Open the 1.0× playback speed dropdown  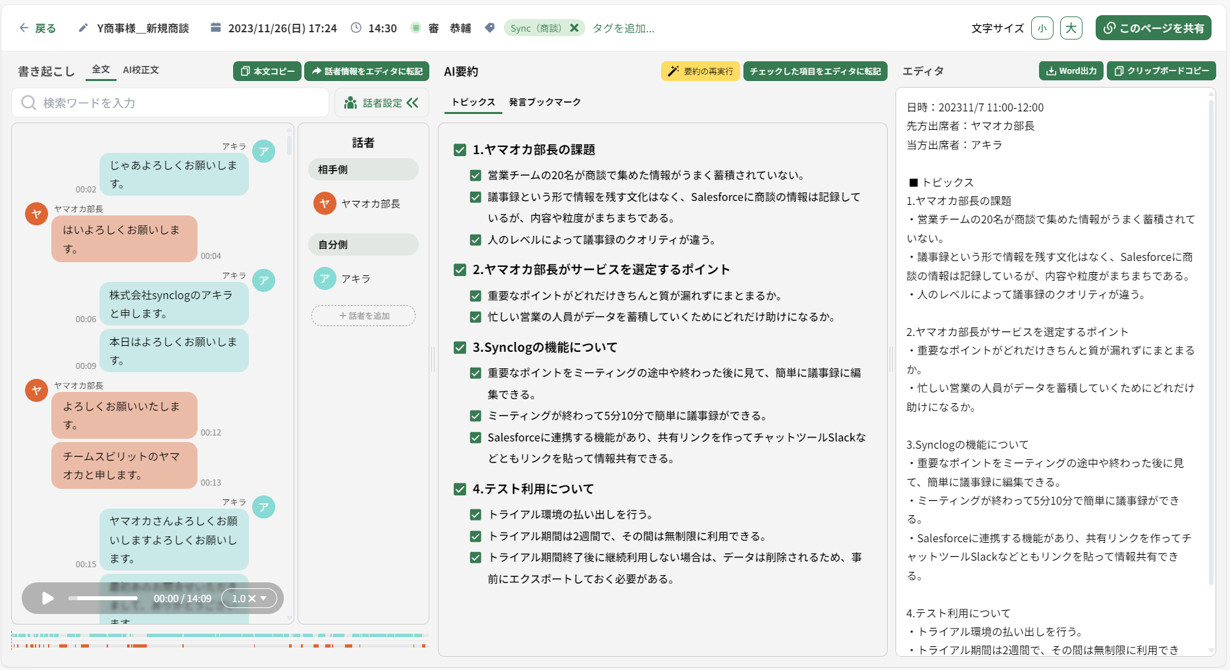[249, 598]
